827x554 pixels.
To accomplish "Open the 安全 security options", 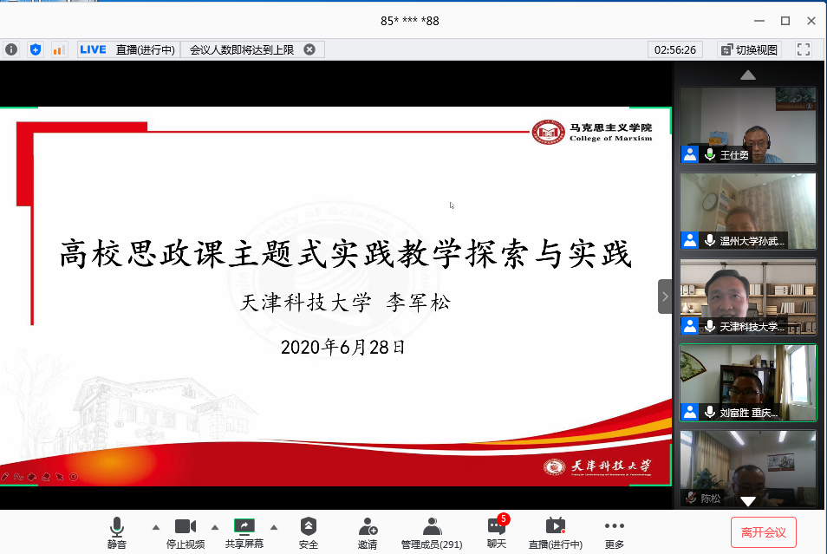I will point(309,531).
